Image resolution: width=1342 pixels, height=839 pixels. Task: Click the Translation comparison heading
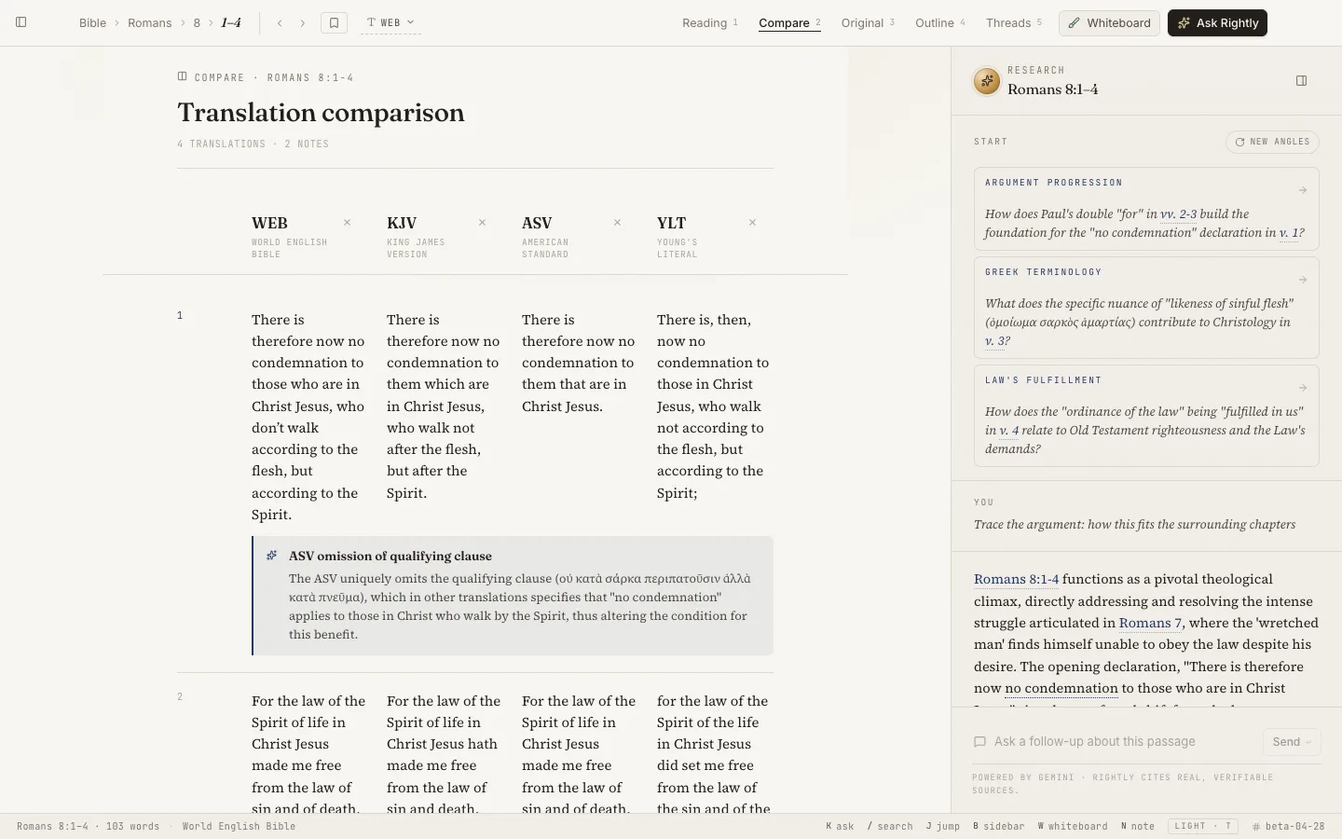coord(321,112)
